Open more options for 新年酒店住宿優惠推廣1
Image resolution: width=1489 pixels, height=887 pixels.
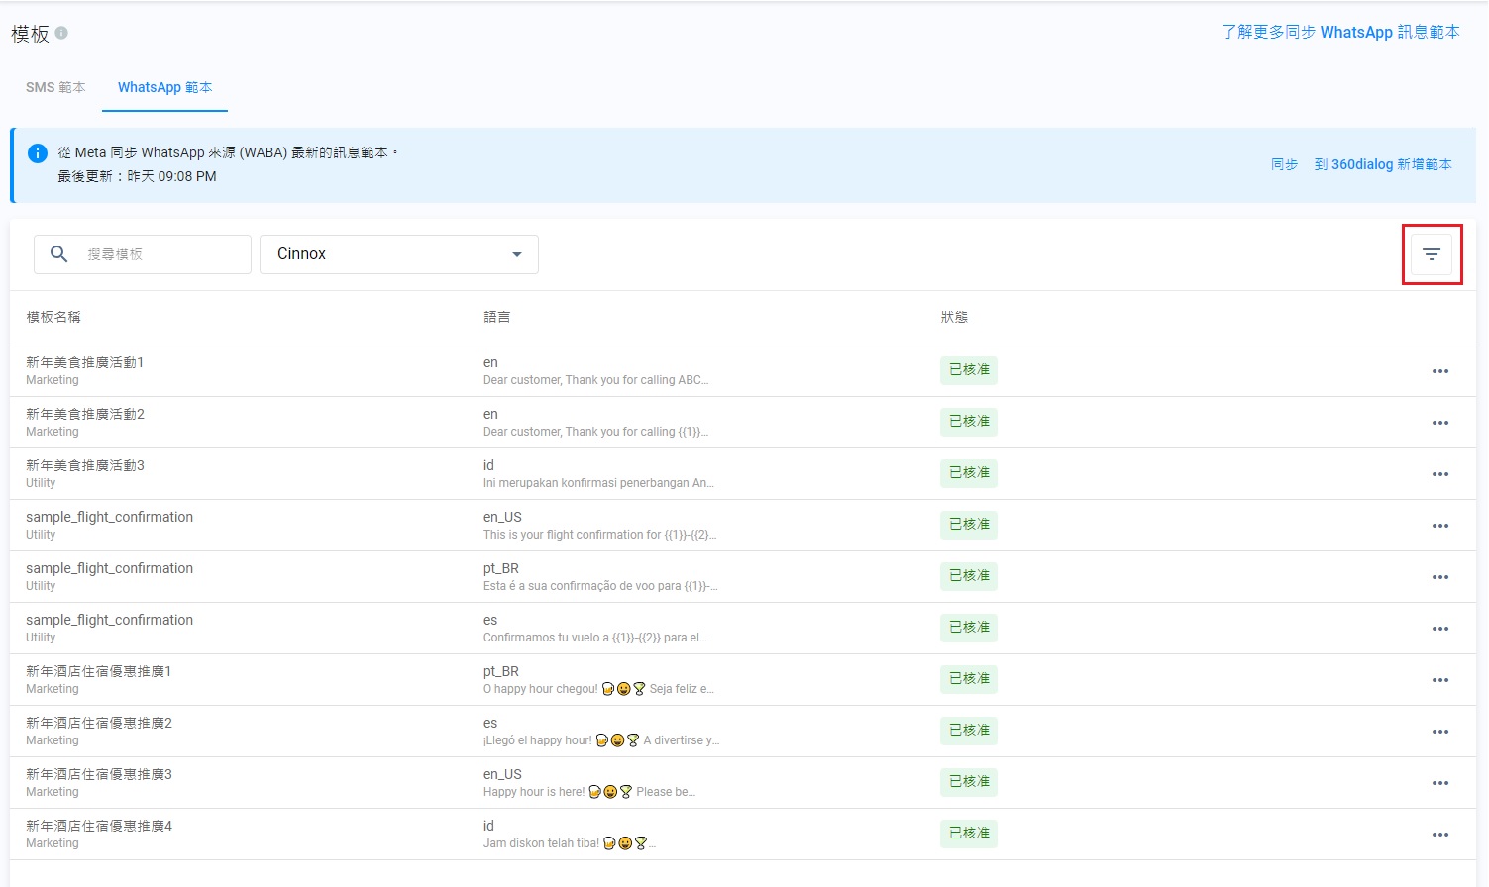[1439, 680]
